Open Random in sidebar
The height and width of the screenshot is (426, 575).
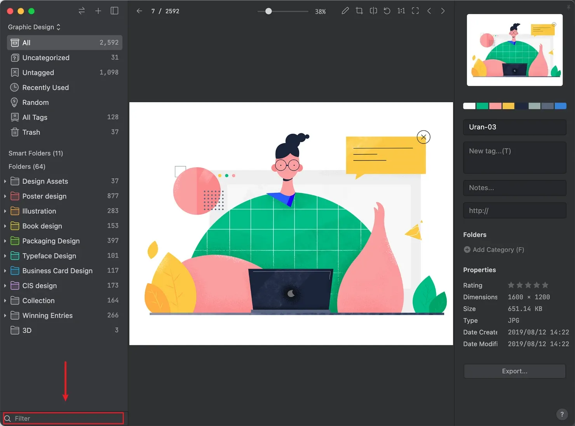64,102
